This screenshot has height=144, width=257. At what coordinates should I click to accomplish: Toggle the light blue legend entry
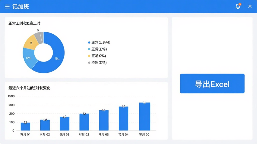(97, 49)
